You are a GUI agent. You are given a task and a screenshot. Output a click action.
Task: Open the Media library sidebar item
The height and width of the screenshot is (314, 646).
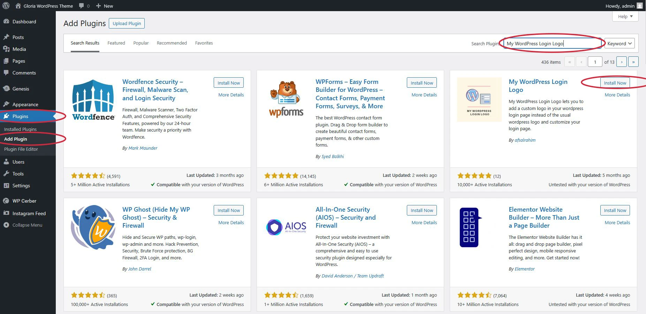19,49
